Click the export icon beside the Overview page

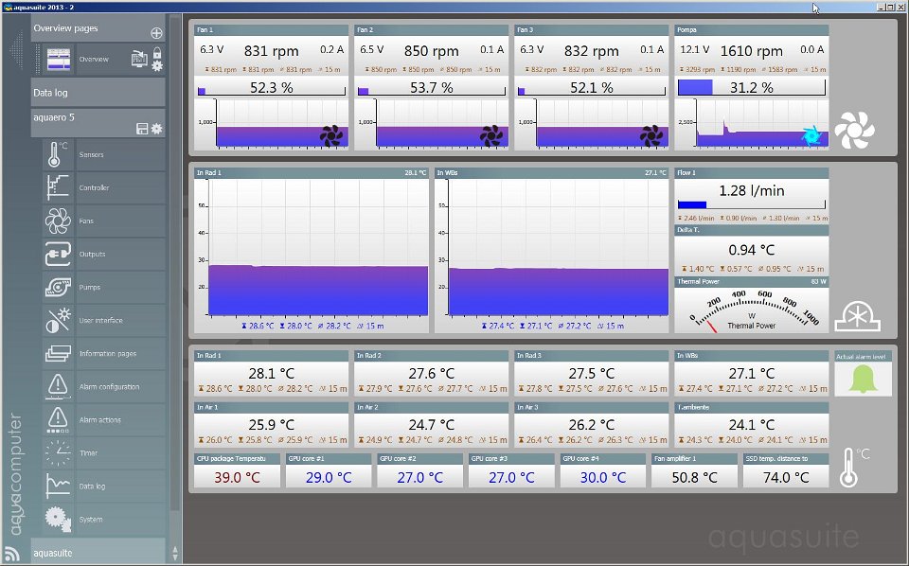(x=139, y=59)
